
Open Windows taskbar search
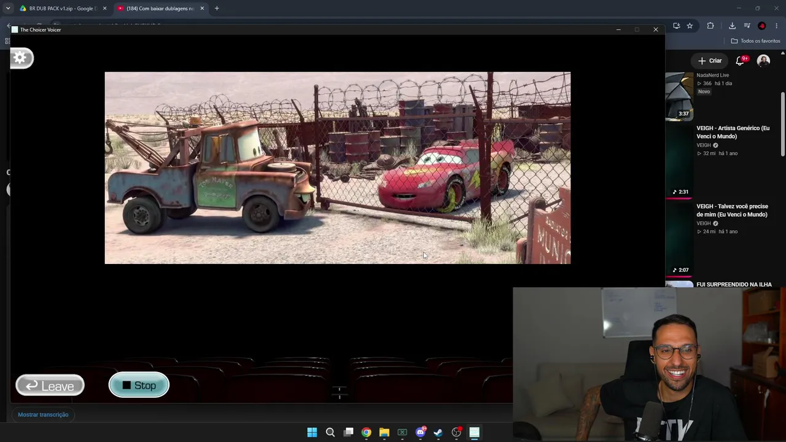pos(330,432)
